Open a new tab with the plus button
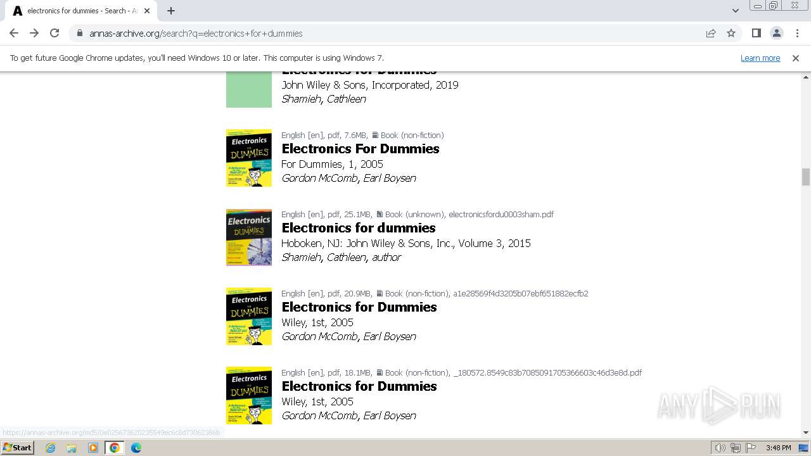 (x=171, y=11)
